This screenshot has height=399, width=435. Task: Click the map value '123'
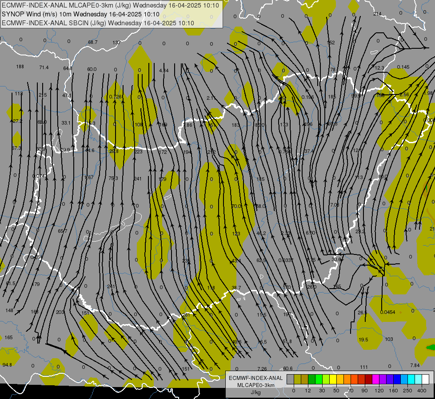point(236,234)
